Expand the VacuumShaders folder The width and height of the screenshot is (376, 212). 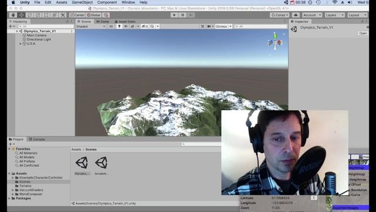coord(13,190)
